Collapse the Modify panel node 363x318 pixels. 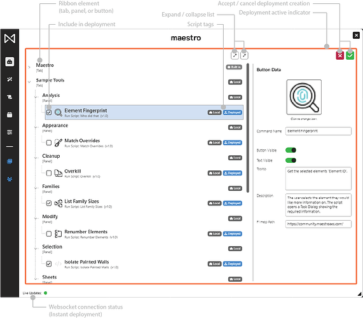[x=36, y=218]
